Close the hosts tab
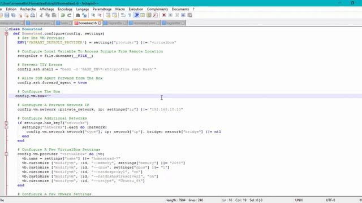 (70, 23)
